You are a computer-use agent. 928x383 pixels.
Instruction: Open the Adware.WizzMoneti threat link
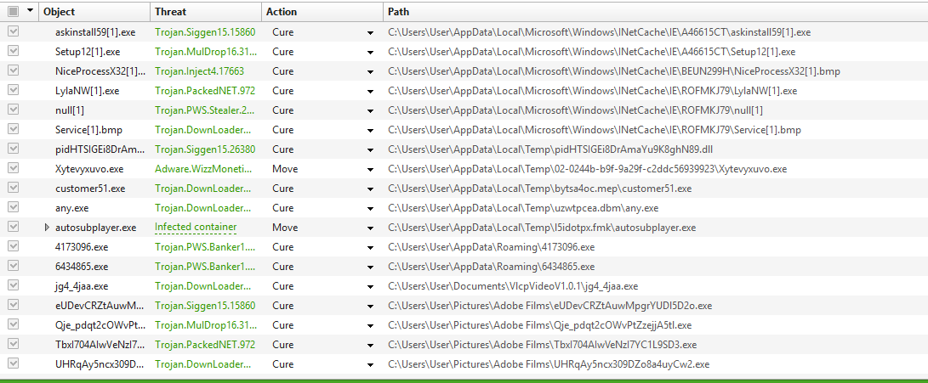(x=203, y=169)
